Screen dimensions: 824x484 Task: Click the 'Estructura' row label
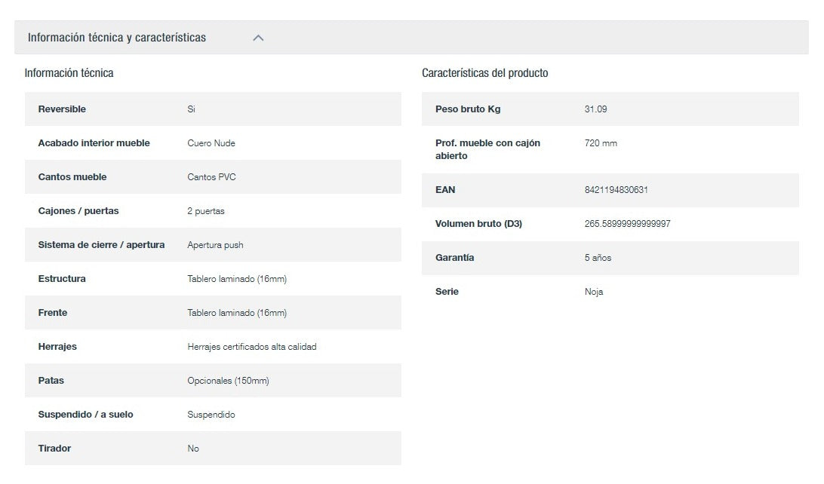tap(62, 279)
